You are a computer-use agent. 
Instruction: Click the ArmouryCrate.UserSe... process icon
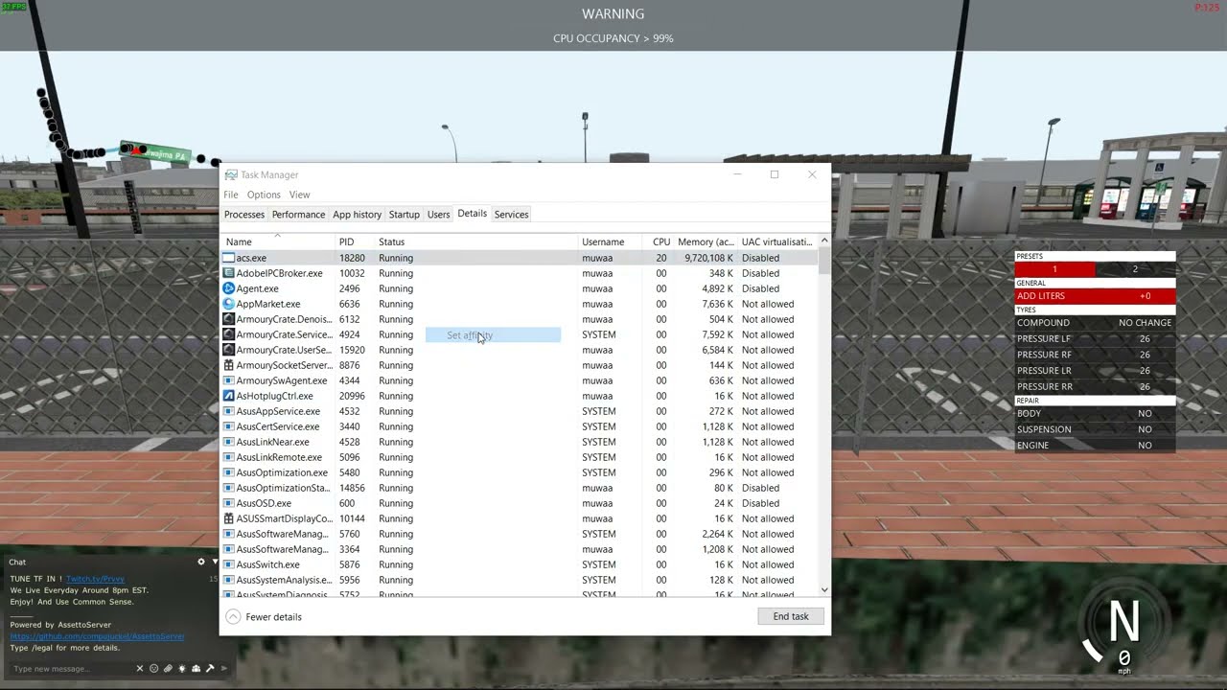(229, 350)
